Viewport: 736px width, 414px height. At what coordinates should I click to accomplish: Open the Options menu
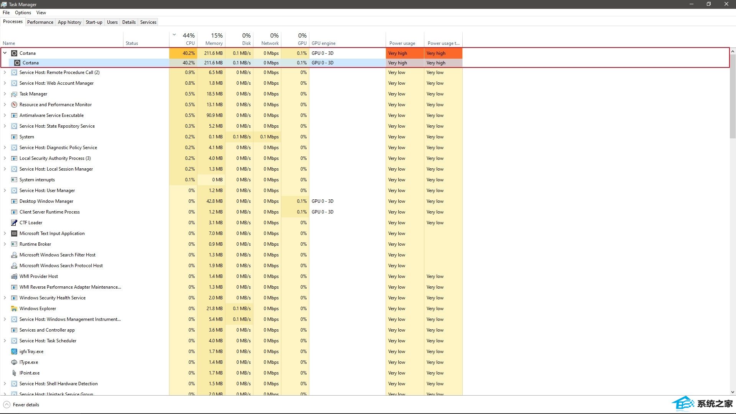(x=23, y=13)
